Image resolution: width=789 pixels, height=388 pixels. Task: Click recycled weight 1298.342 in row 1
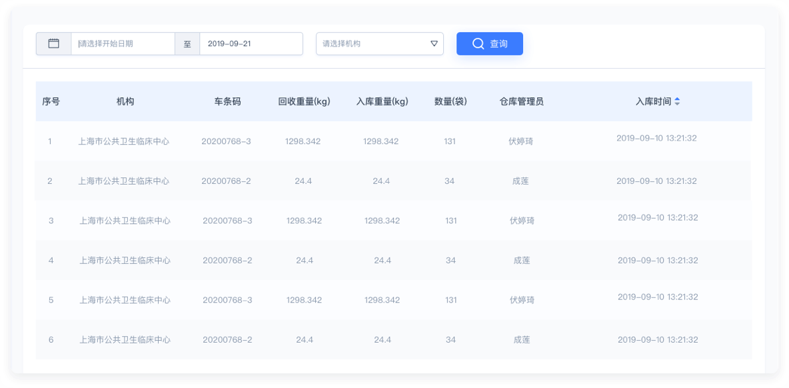pyautogui.click(x=303, y=141)
